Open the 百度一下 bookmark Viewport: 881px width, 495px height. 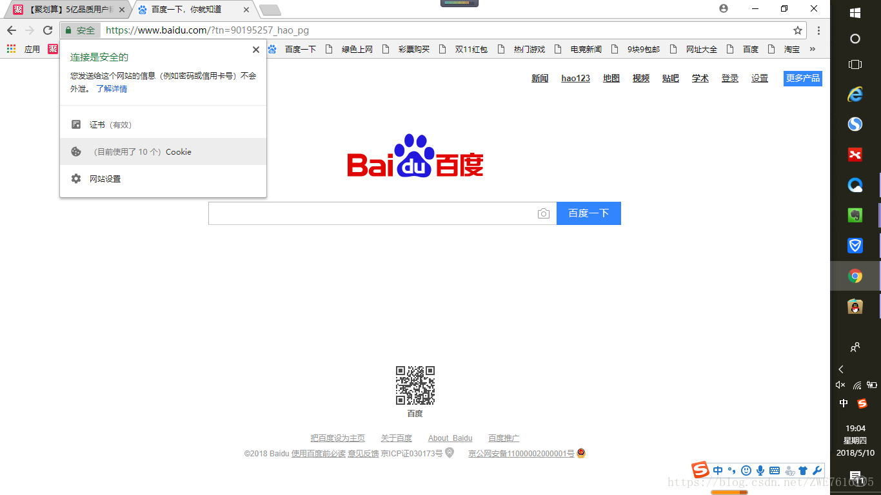click(x=292, y=49)
